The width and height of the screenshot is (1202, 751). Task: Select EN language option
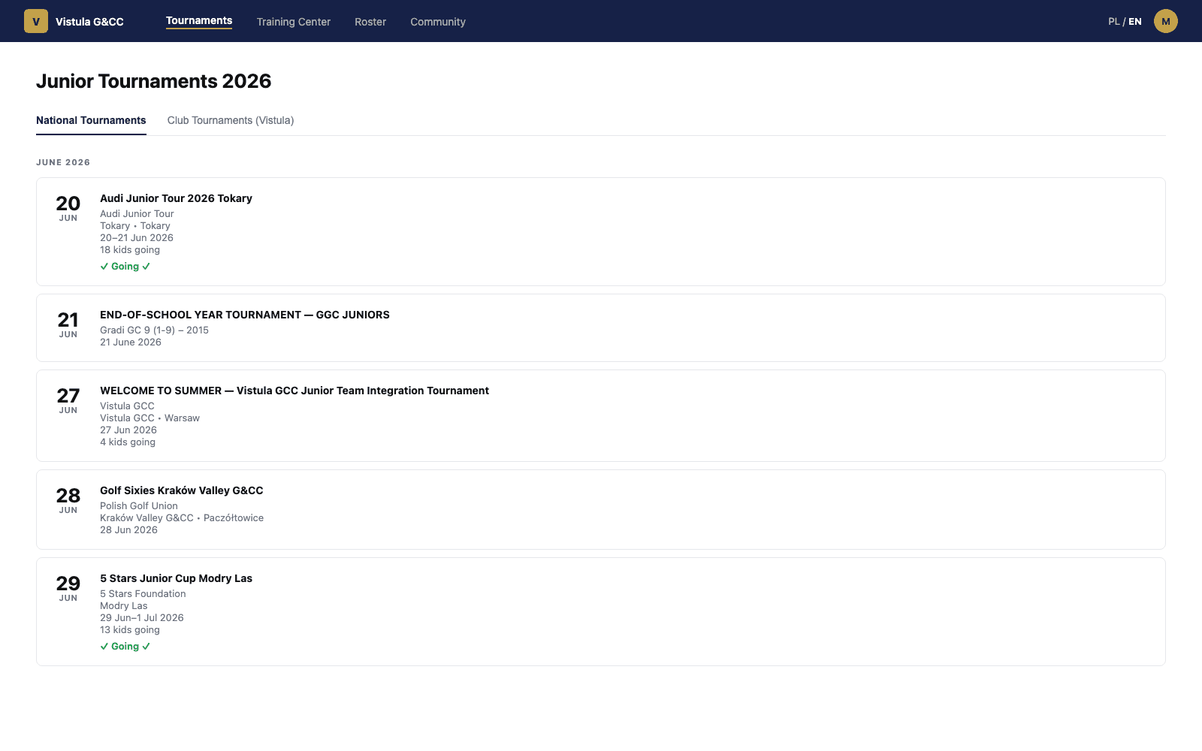click(x=1135, y=22)
